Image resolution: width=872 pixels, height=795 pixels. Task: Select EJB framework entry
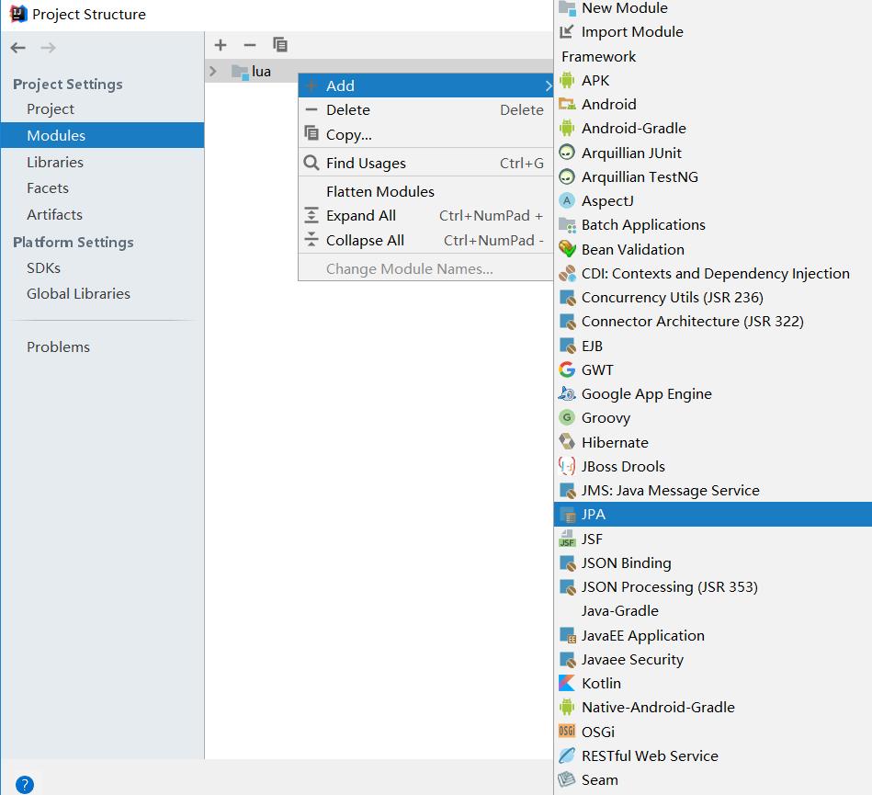713,346
